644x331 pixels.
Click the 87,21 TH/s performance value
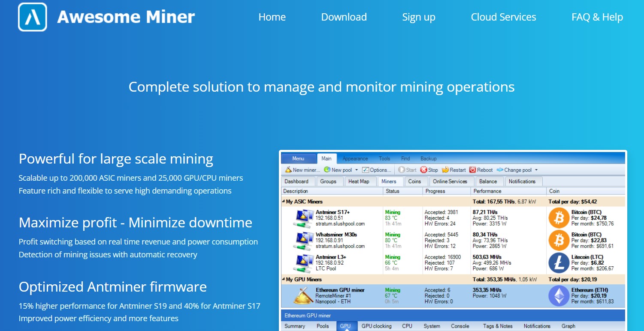(x=485, y=212)
